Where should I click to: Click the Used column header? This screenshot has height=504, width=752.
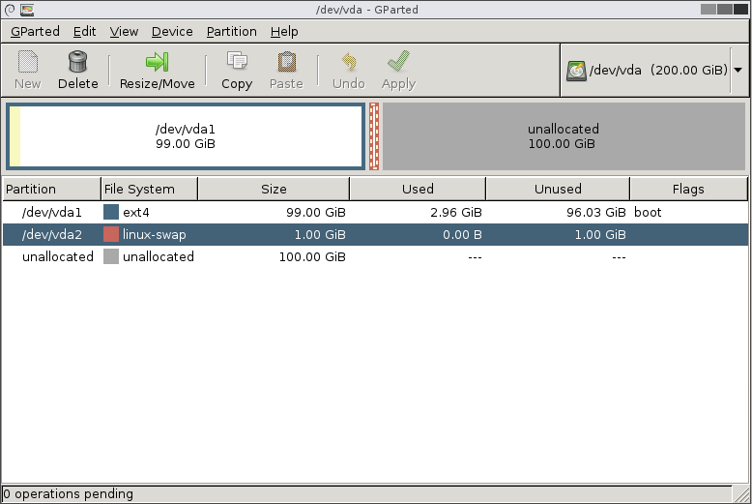[418, 189]
